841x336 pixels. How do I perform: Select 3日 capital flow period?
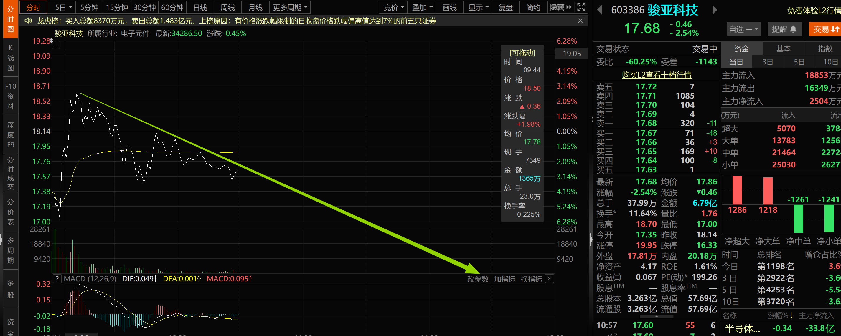[x=767, y=62]
